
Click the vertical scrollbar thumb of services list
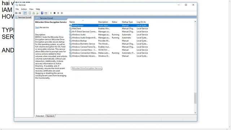click(x=195, y=98)
